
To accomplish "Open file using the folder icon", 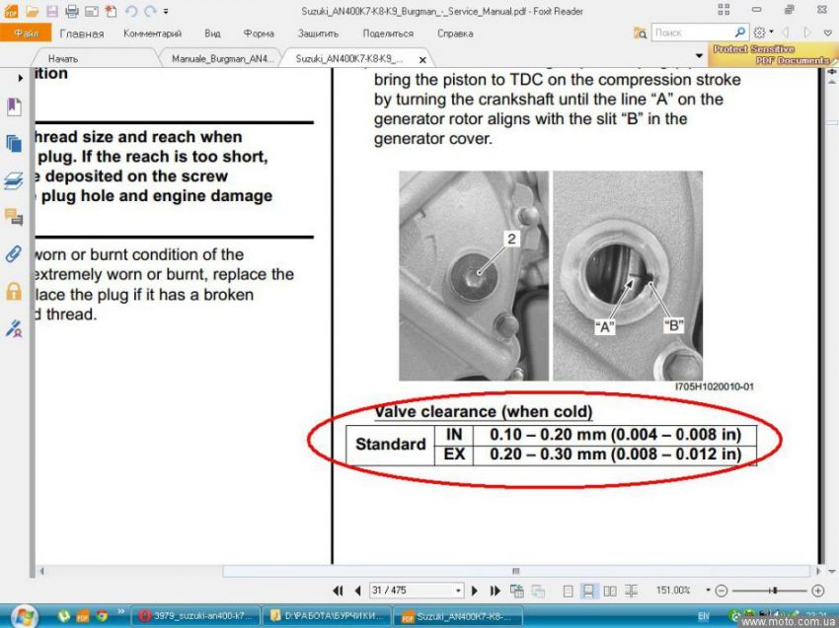I will [x=33, y=11].
